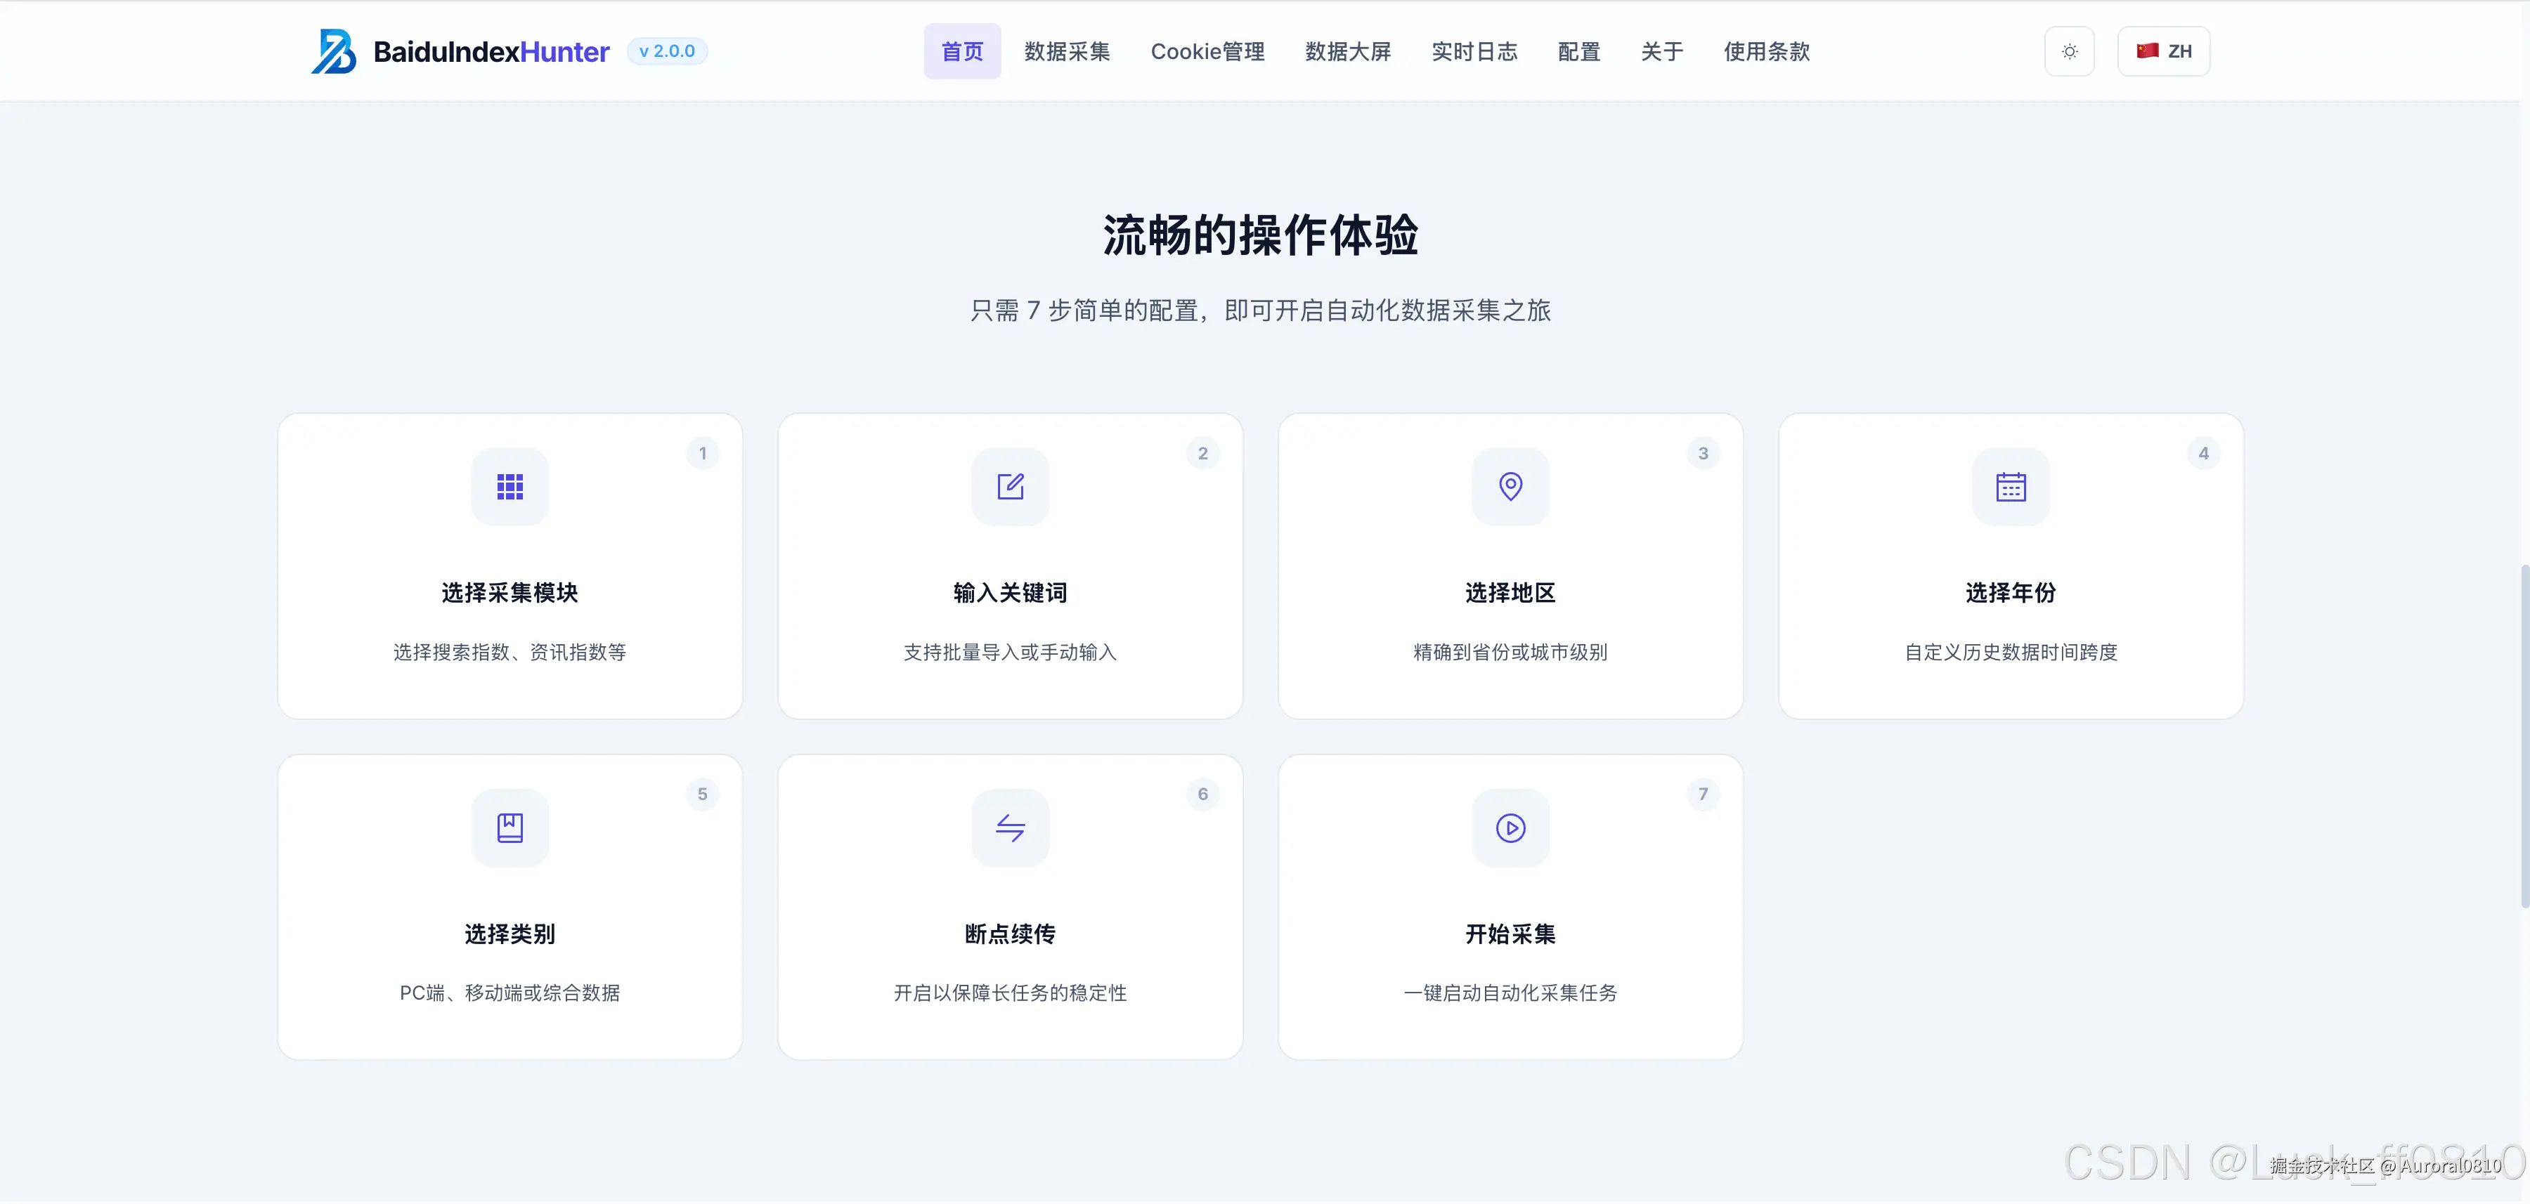Screen dimensions: 2530x1204
Task: Click the play icon on 开始采集 card
Action: click(x=1510, y=827)
